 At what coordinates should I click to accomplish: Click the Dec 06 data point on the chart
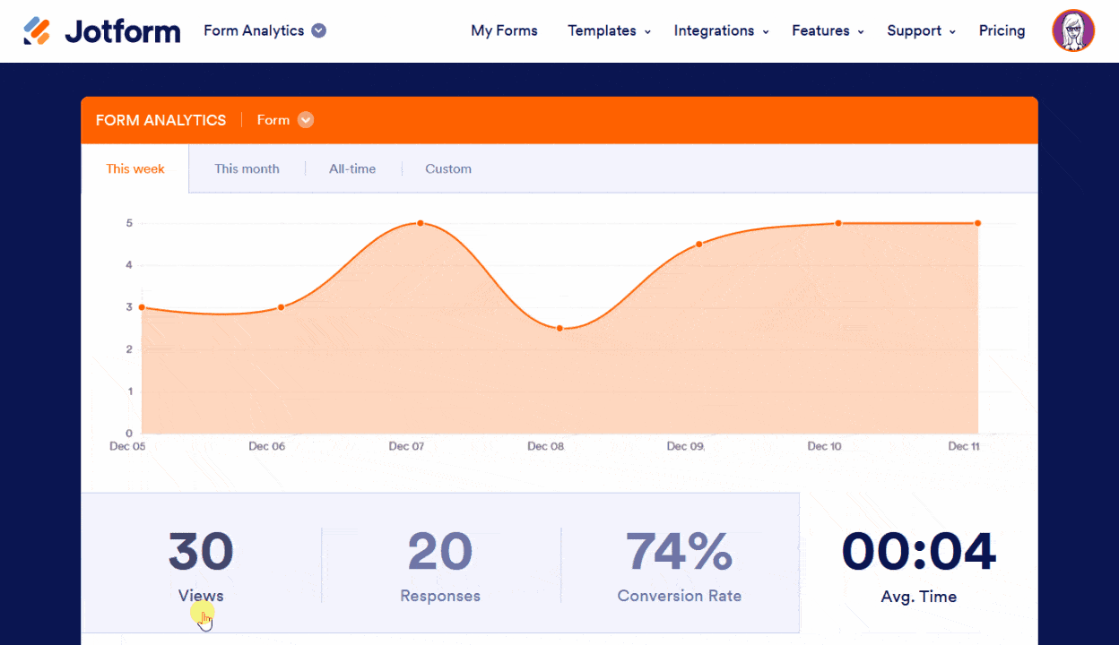click(281, 307)
